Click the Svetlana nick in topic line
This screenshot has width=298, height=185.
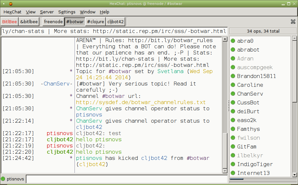coord(170,71)
